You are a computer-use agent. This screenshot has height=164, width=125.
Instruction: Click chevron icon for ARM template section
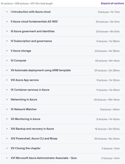click(7, 70)
